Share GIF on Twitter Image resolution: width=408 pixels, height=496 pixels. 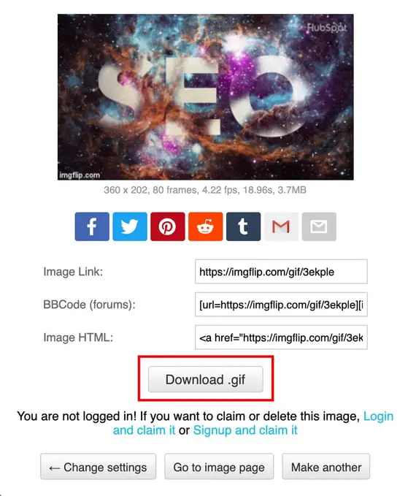coord(130,226)
